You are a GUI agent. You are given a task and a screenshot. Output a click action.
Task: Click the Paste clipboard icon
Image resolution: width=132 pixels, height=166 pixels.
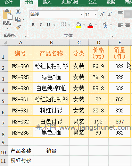[7, 15]
